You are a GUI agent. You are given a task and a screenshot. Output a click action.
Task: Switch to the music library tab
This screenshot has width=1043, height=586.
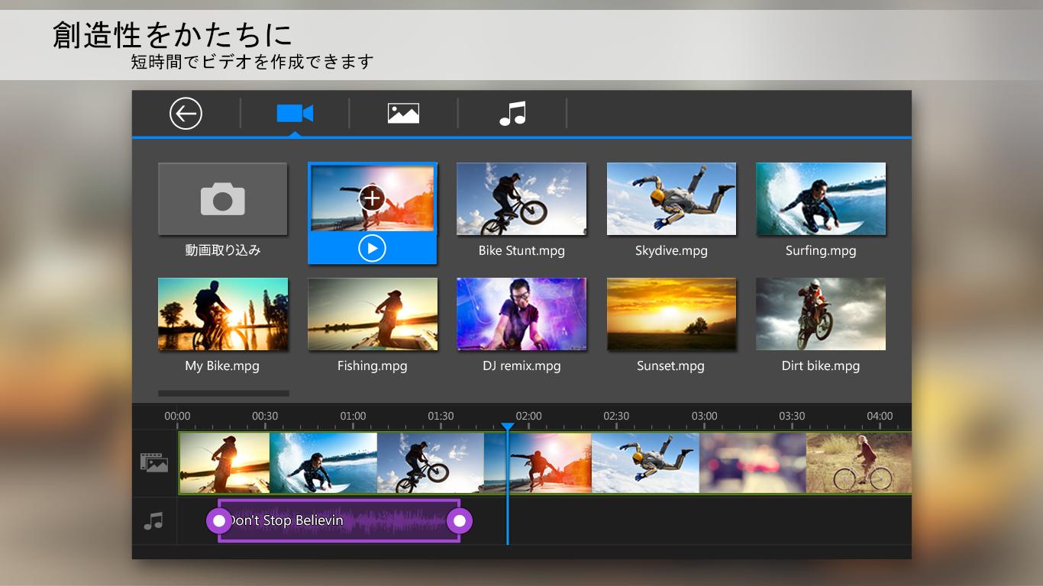click(512, 114)
